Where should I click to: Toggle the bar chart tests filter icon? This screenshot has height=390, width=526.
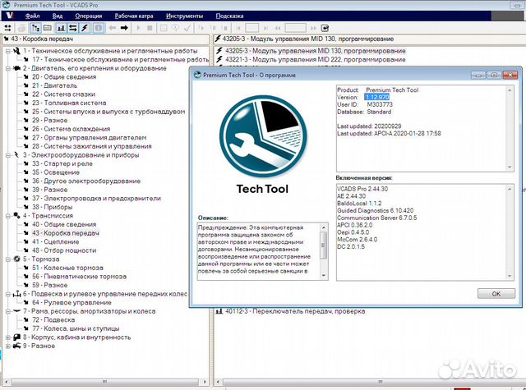click(61, 28)
